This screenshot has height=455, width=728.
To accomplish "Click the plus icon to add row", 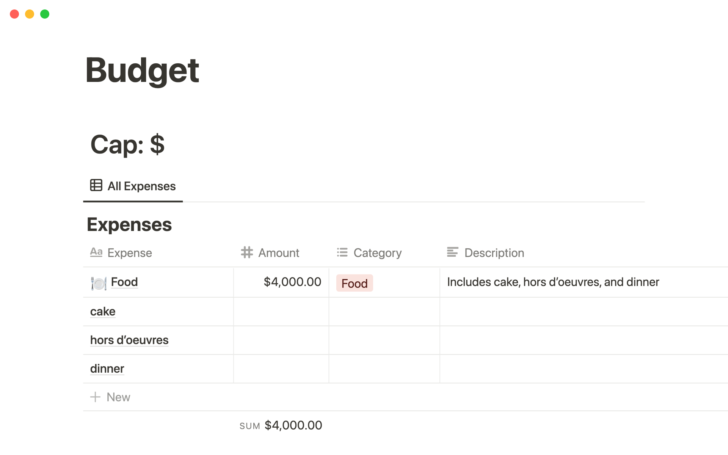I will (x=95, y=397).
